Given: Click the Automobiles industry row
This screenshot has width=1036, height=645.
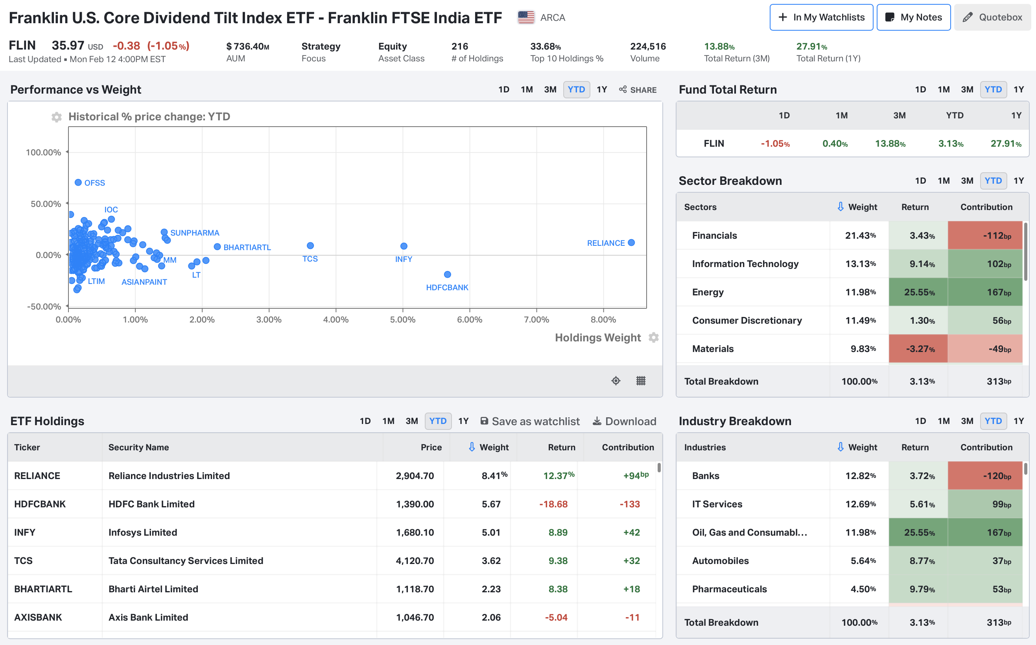Looking at the screenshot, I should pyautogui.click(x=849, y=560).
